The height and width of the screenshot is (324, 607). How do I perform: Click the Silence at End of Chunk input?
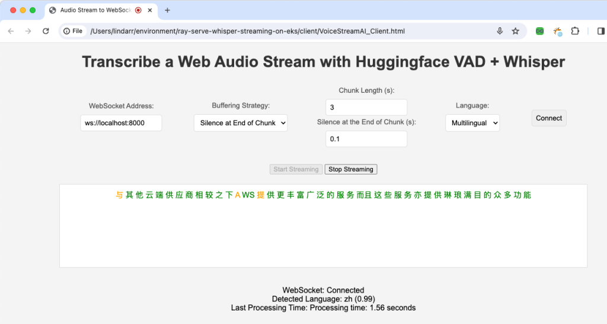click(x=366, y=139)
